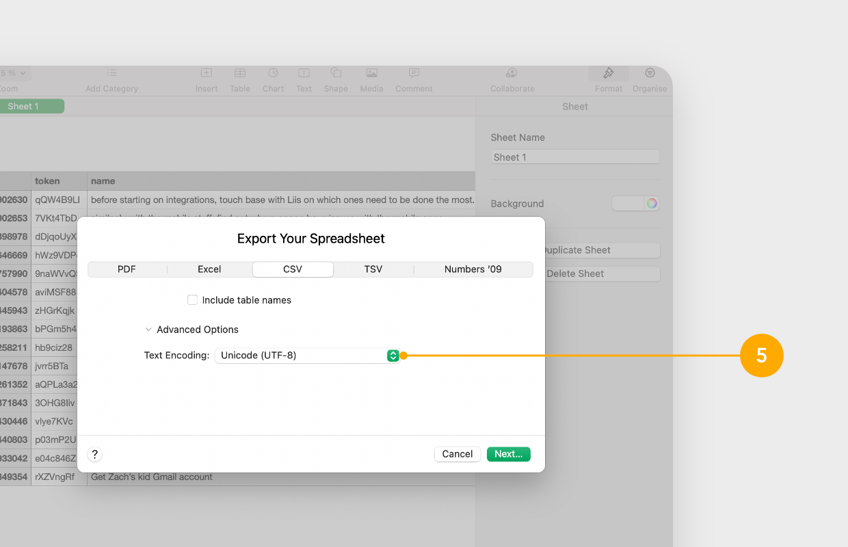Open the Table toolbar tool
The height and width of the screenshot is (547, 848).
coord(240,73)
